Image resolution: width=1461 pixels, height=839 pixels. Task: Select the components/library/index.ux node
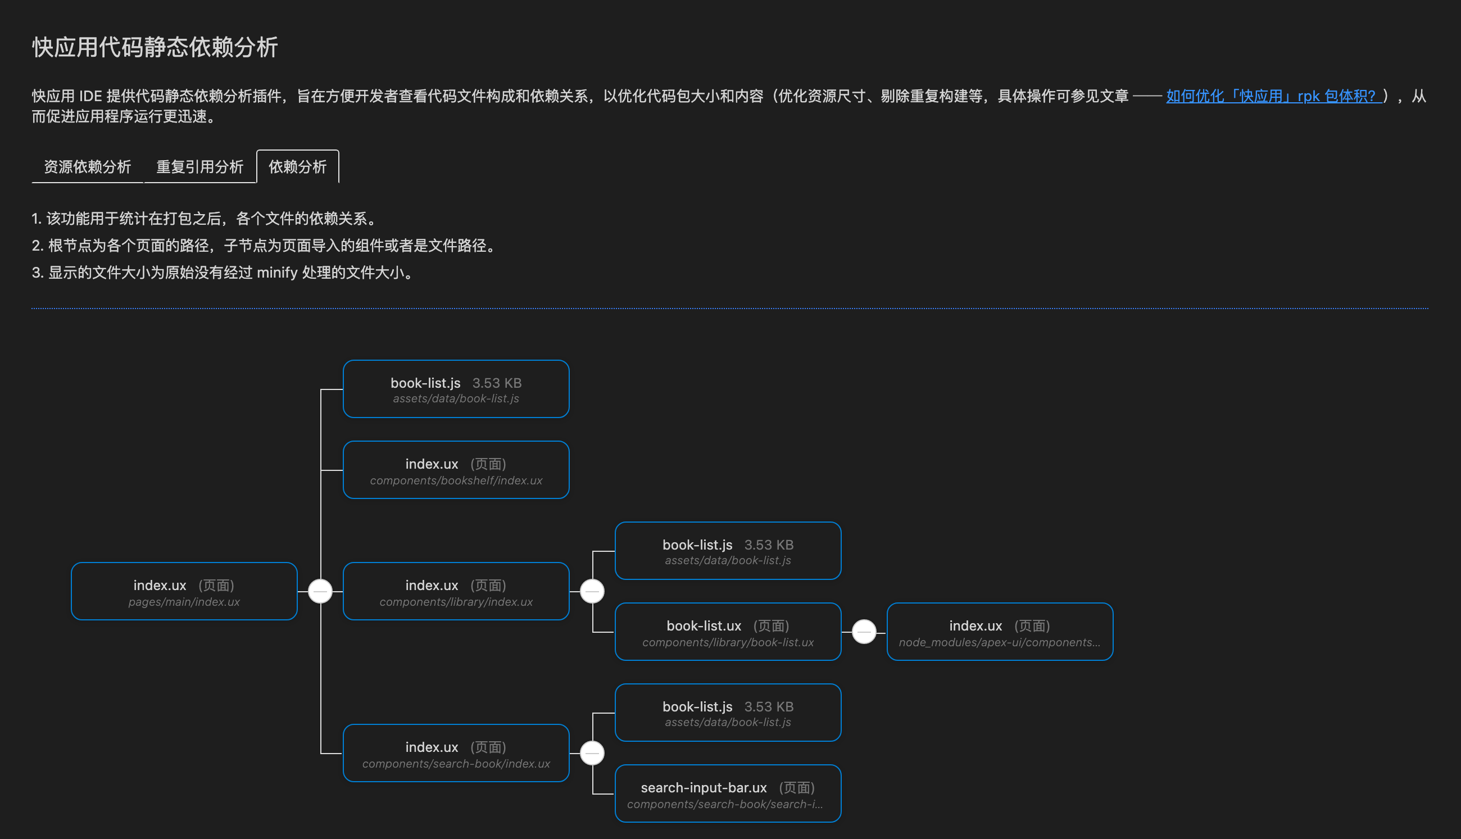[x=456, y=591]
